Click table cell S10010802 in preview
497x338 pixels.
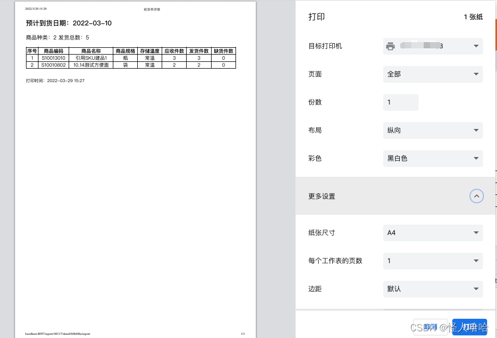(x=53, y=65)
